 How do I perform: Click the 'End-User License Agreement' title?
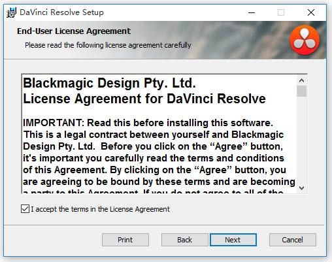click(74, 31)
